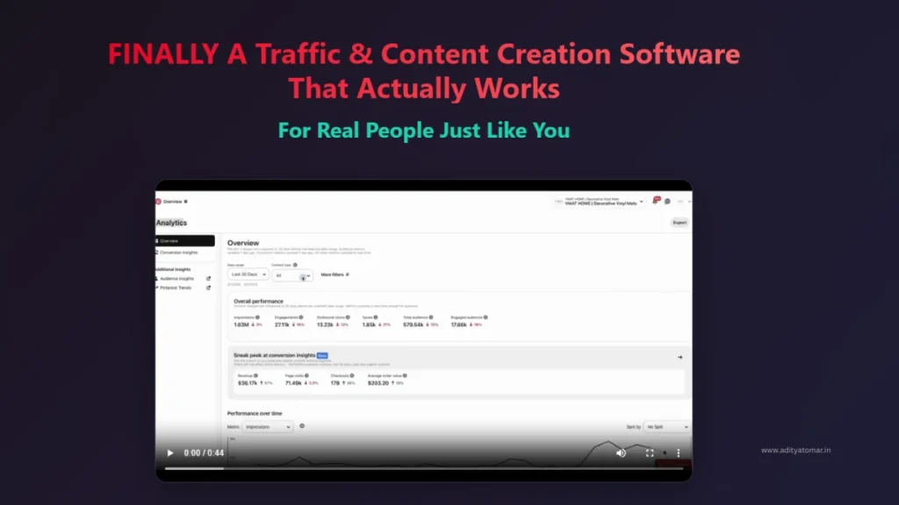Open the messages chat bubble icon
This screenshot has height=505, width=899.
tap(667, 201)
